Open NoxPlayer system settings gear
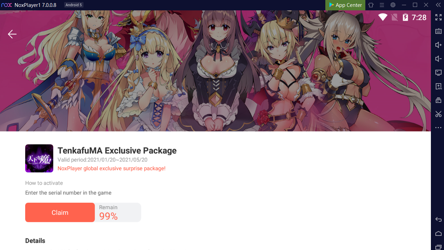The width and height of the screenshot is (444, 250). pos(393,5)
